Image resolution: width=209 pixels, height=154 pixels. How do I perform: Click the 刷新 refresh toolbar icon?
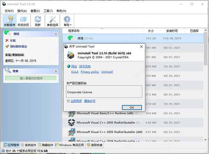tap(38, 21)
